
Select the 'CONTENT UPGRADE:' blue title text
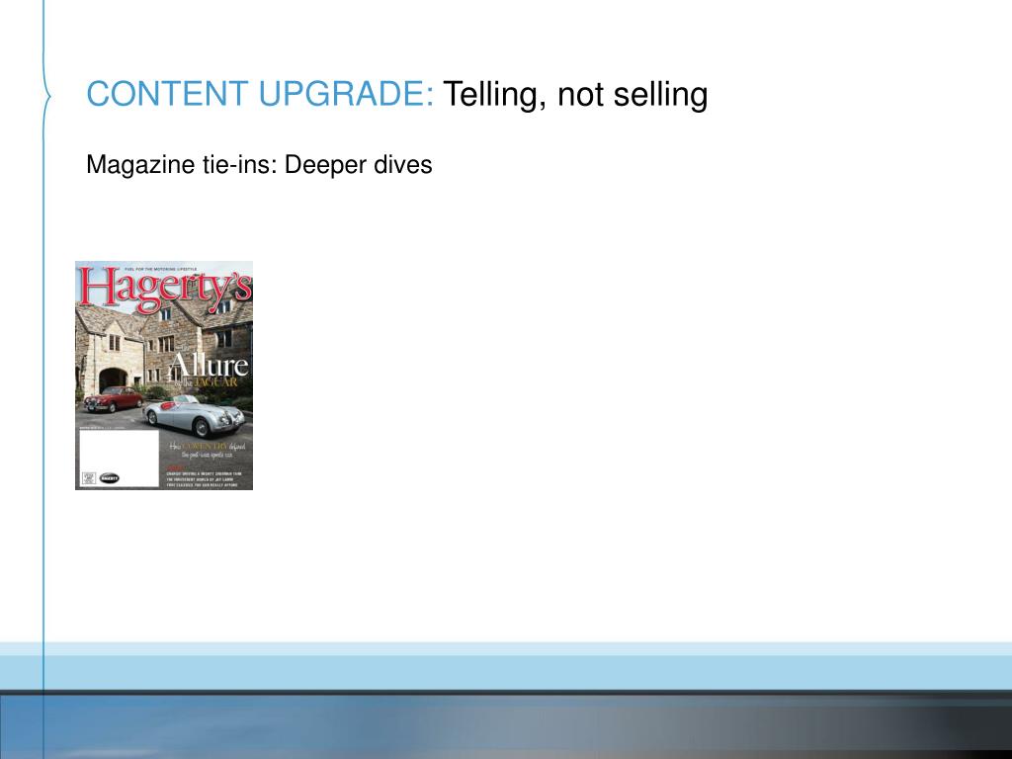point(260,94)
